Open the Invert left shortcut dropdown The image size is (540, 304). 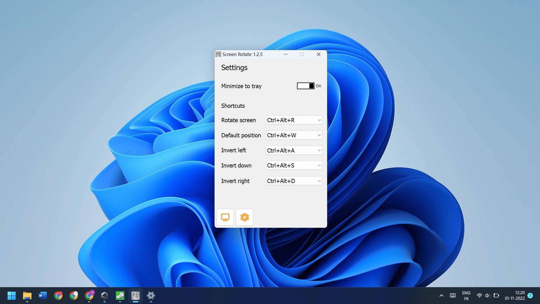click(294, 151)
